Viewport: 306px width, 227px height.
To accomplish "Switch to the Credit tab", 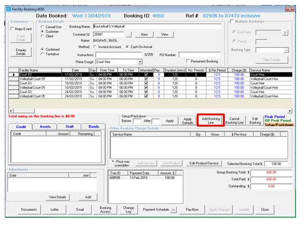I will (21, 127).
